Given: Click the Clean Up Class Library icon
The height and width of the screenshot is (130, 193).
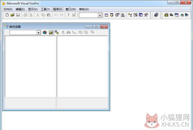Looking at the screenshot, I should coord(92,32).
